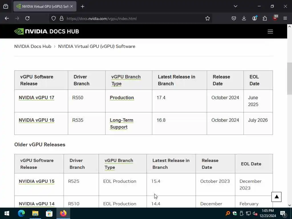This screenshot has width=292, height=219.
Task: Open the downloads panel
Action: pos(244,19)
